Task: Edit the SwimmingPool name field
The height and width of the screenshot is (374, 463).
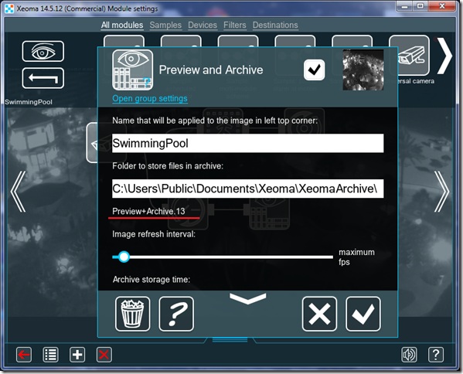Action: (248, 144)
